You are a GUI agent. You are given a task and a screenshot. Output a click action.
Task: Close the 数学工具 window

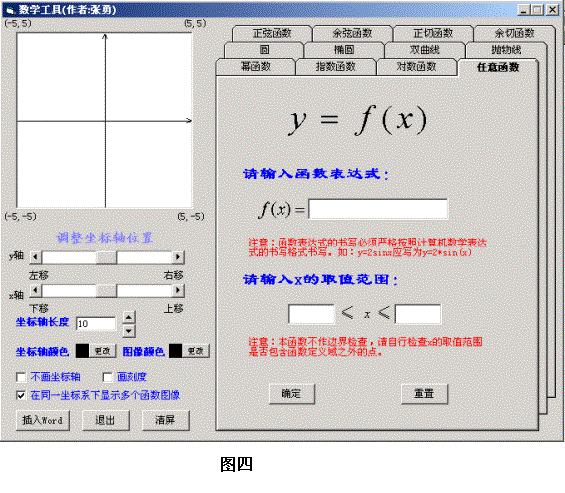(x=552, y=10)
